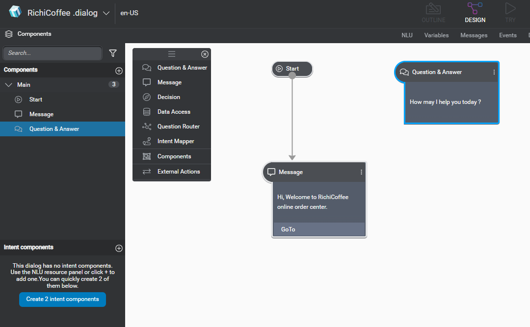The width and height of the screenshot is (530, 327).
Task: Click the component search field
Action: pos(52,53)
